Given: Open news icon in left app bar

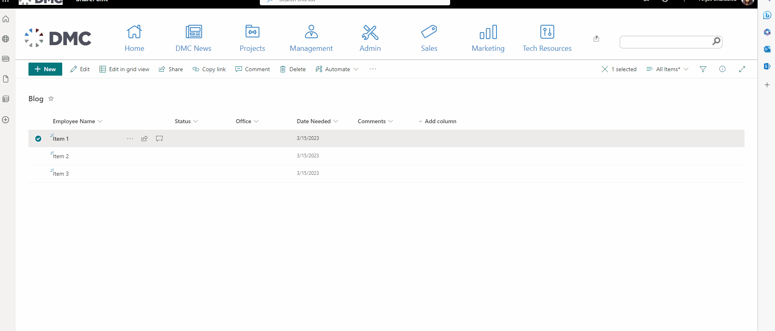Looking at the screenshot, I should (x=6, y=59).
